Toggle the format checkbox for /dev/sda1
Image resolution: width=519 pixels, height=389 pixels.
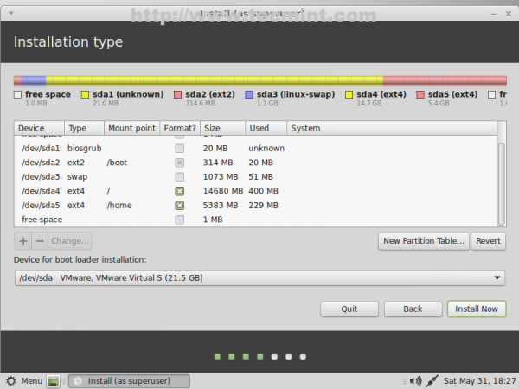179,148
